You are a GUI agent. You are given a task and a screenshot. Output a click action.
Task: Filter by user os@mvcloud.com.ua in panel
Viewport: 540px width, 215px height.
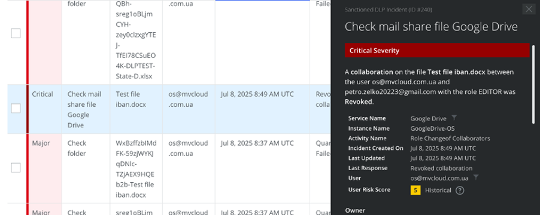click(x=476, y=177)
